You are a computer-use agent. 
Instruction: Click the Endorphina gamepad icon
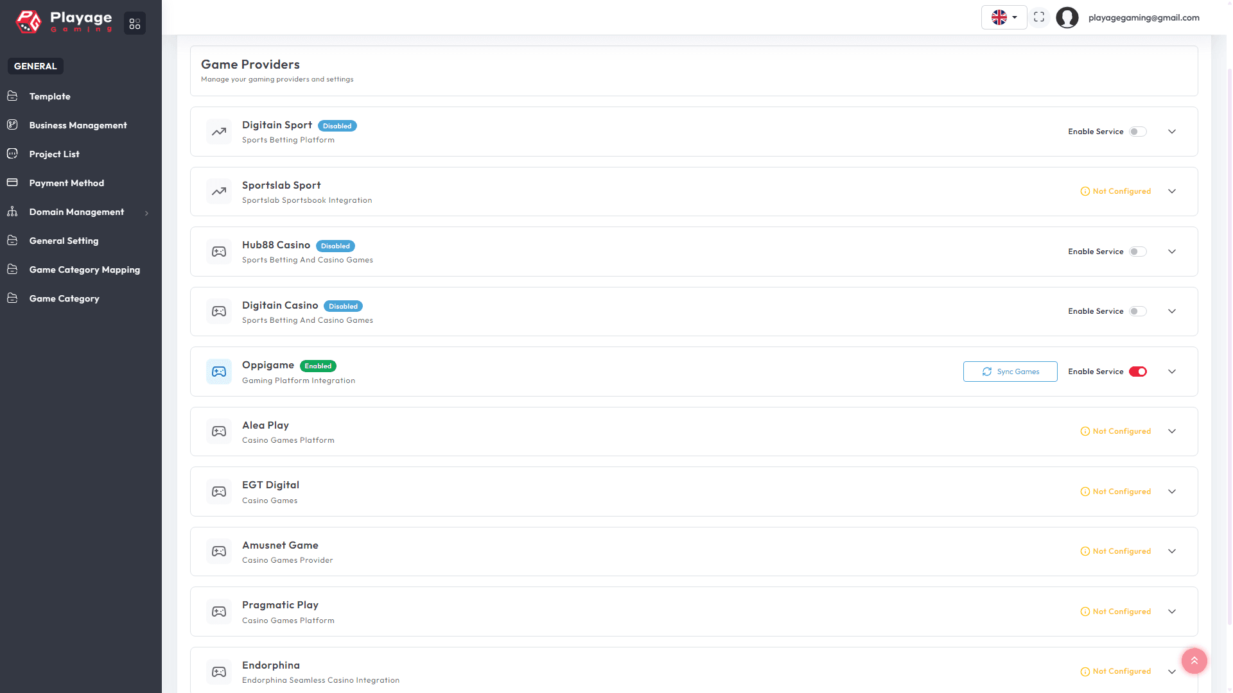pyautogui.click(x=219, y=672)
